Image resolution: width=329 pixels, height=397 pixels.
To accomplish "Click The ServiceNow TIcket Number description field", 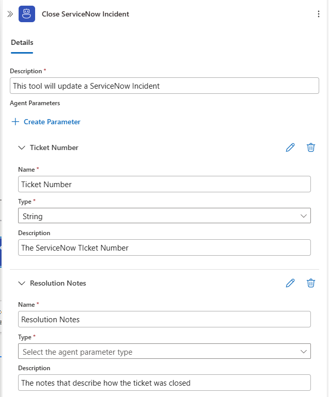I will coord(164,247).
